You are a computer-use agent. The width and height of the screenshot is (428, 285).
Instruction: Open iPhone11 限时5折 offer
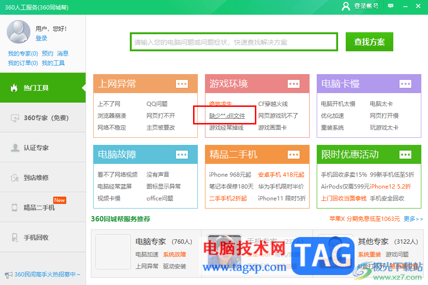click(282, 198)
